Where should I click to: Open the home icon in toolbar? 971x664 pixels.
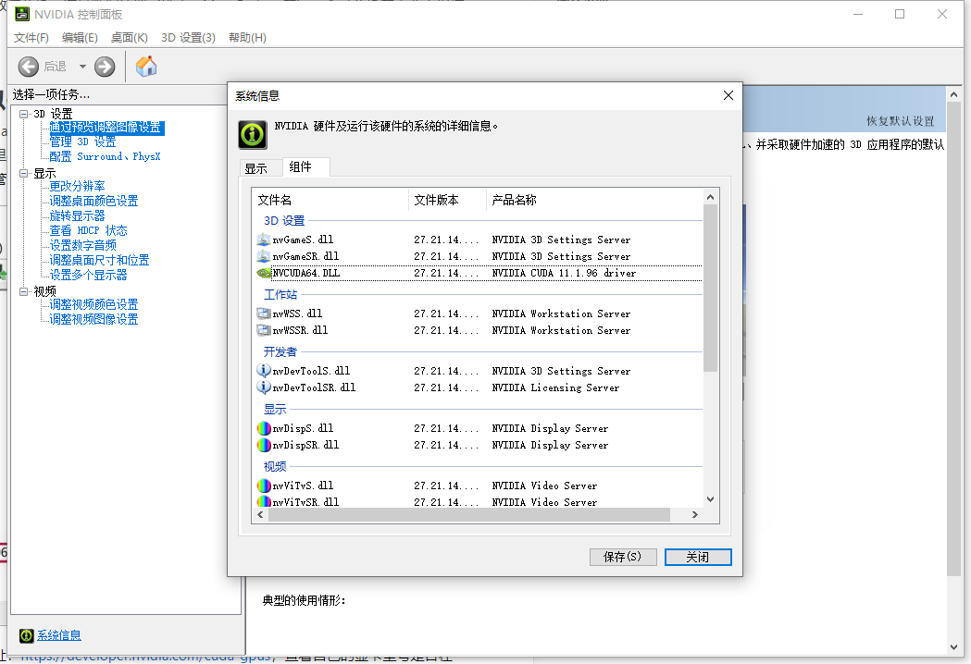(x=146, y=67)
